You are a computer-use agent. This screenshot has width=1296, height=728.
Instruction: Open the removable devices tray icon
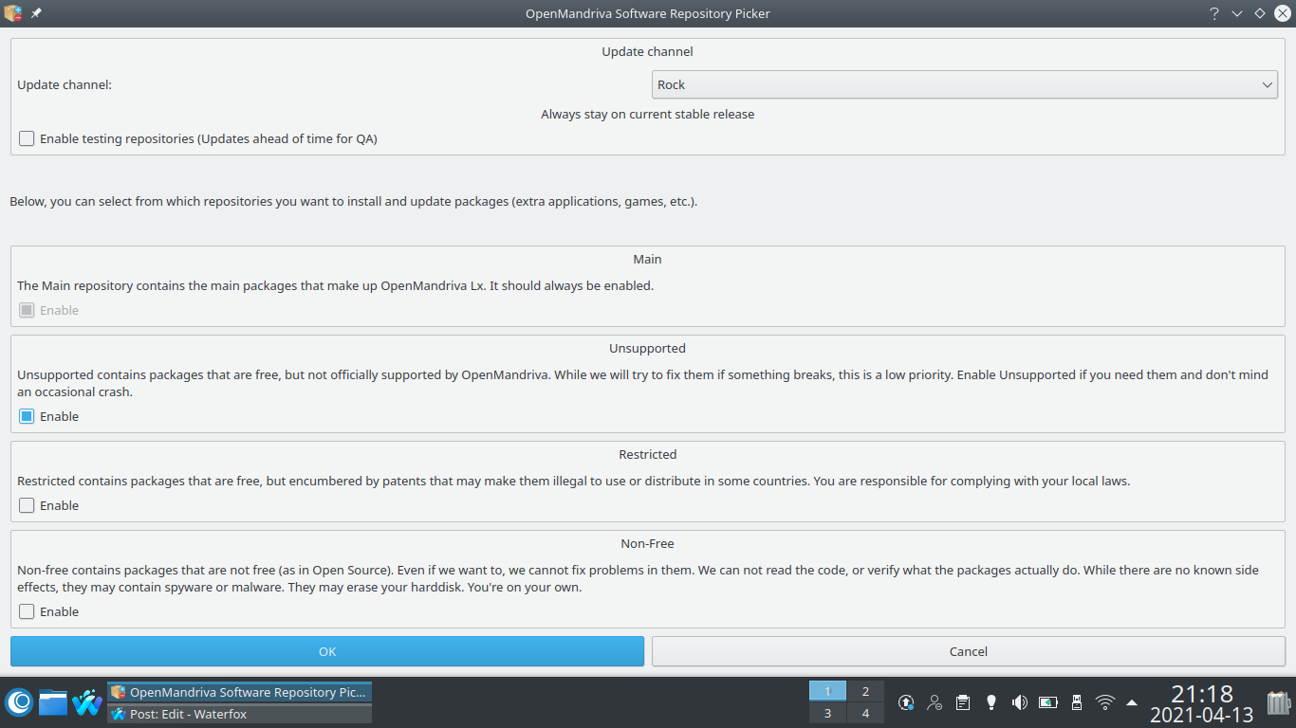[x=1077, y=702]
